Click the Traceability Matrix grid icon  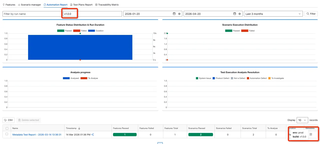pyautogui.click(x=96, y=5)
